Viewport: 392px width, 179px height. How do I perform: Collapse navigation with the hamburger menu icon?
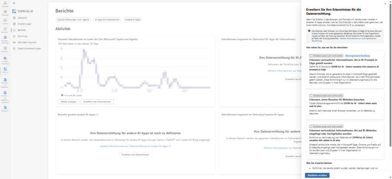click(14, 3)
